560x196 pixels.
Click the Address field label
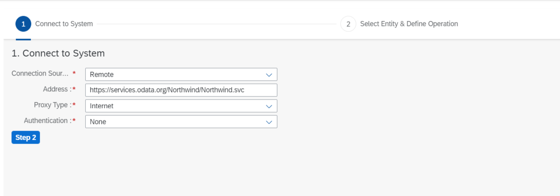[x=57, y=89]
